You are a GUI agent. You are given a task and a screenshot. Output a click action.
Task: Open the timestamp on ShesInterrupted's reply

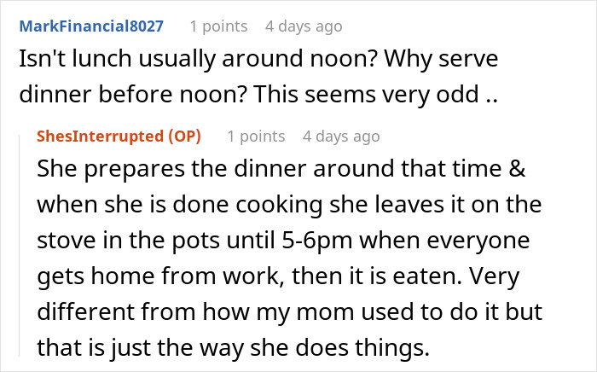click(x=341, y=137)
